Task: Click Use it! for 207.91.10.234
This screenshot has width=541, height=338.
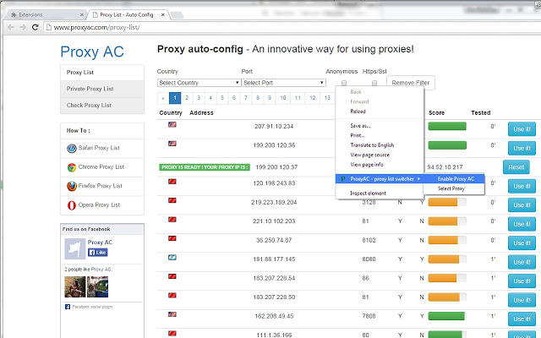Action: (522, 129)
